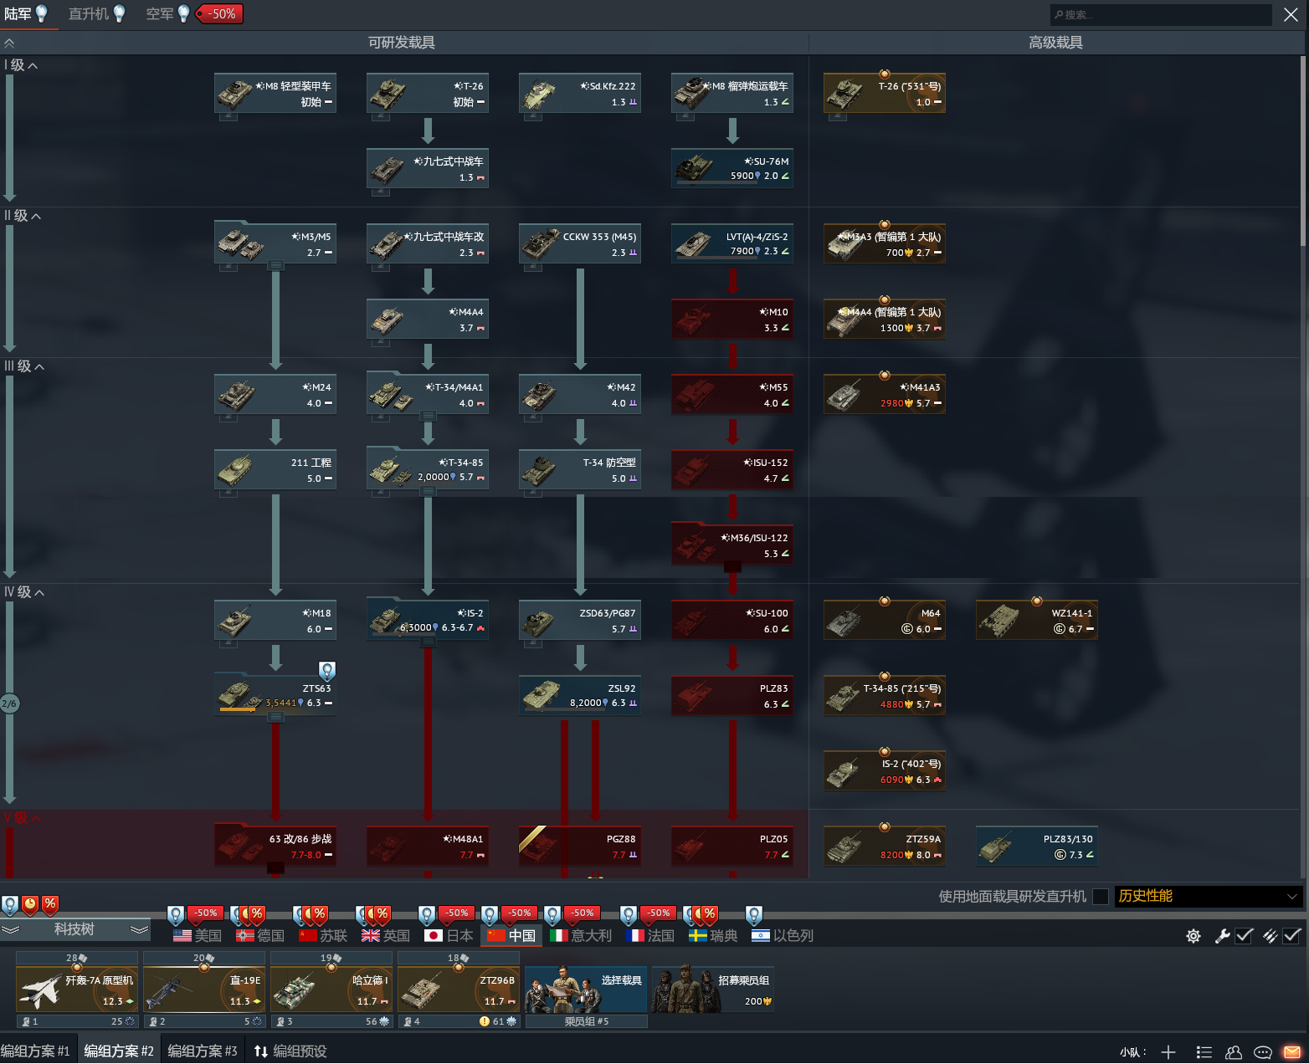
Task: Click the -50% discount badge beside 空军
Action: (x=219, y=14)
